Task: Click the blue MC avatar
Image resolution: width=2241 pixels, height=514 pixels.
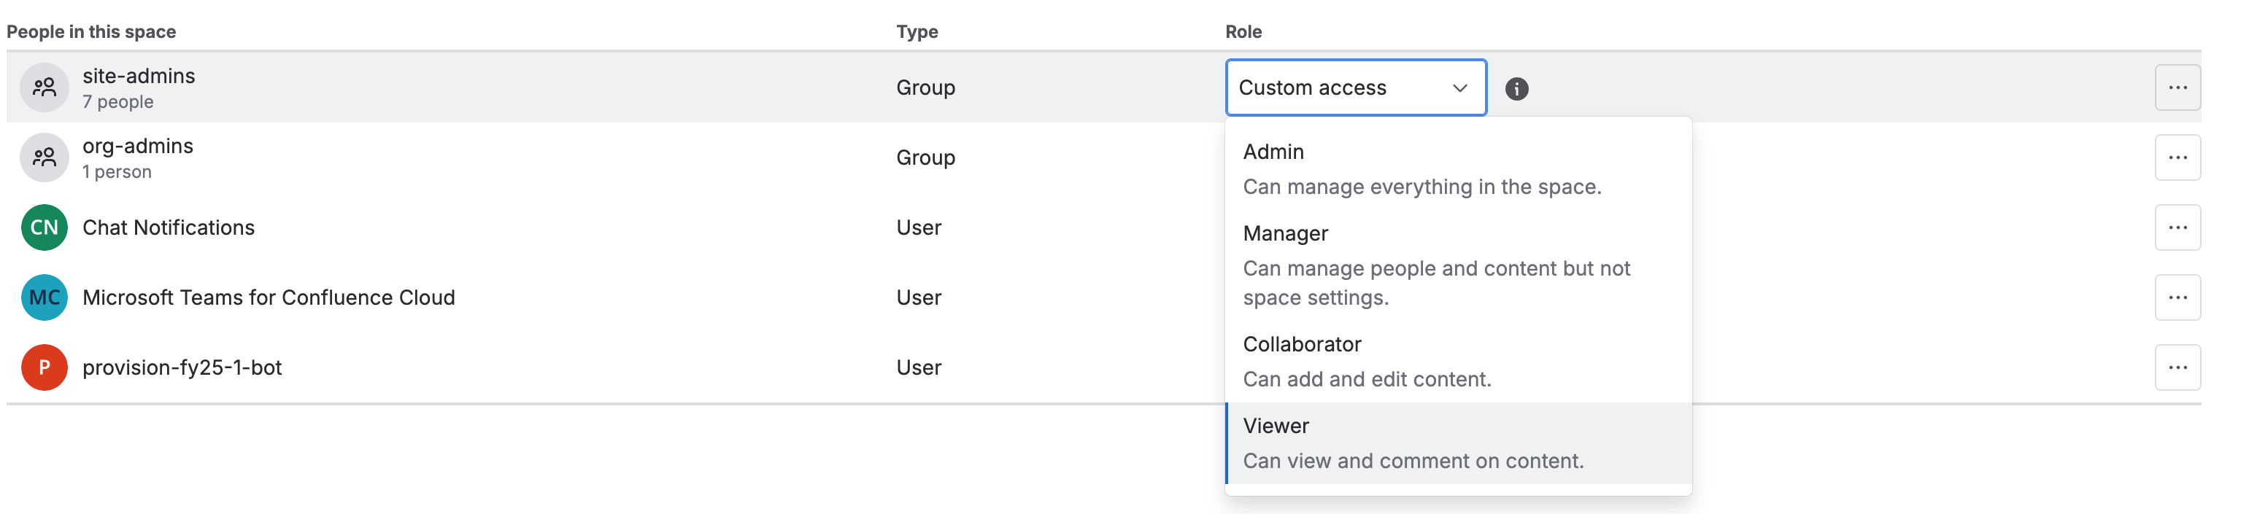Action: coord(45,297)
